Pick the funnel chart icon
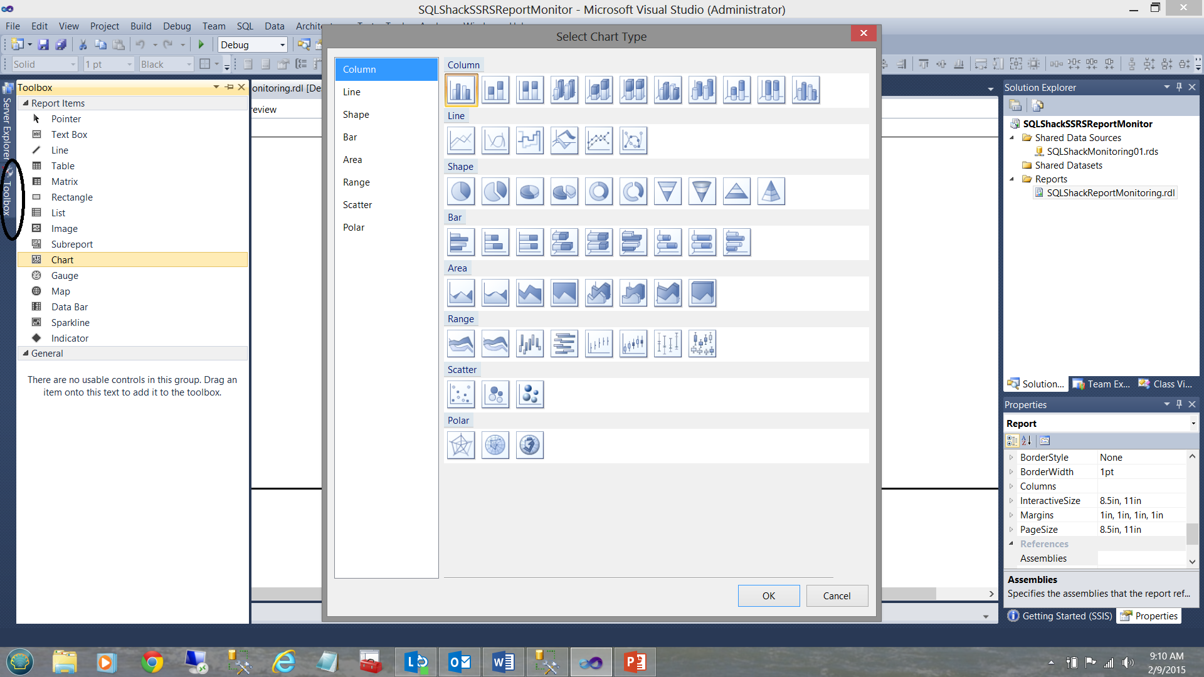Viewport: 1204px width, 677px height. click(x=668, y=191)
